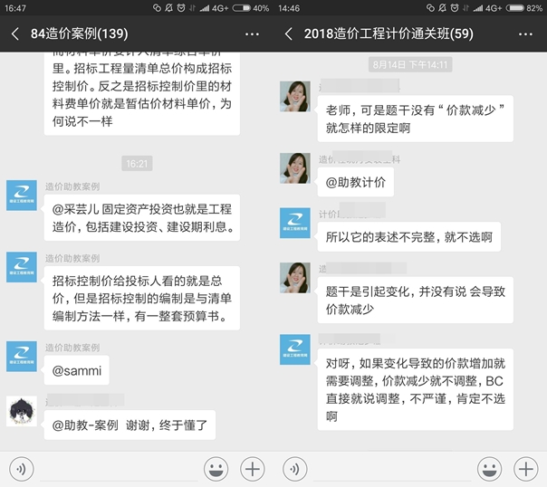Go back from 84造价案例 chat
Image resolution: width=547 pixels, height=487 pixels.
pos(15,34)
